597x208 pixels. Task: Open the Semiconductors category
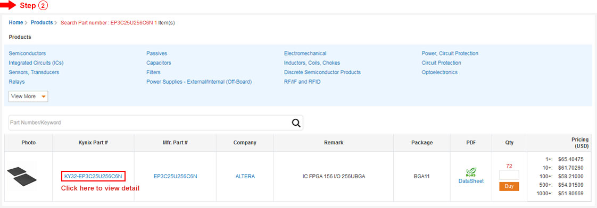click(x=27, y=54)
